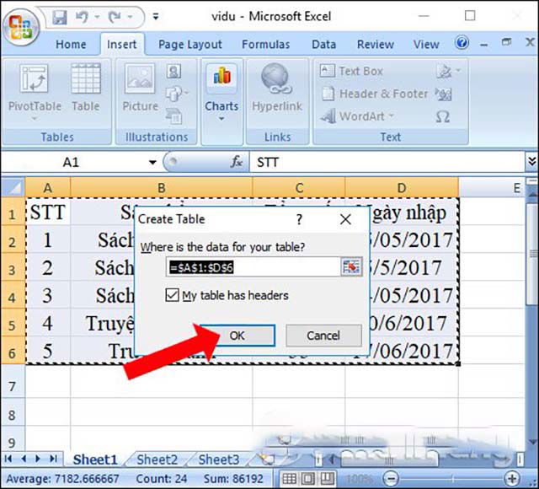Image resolution: width=539 pixels, height=489 pixels.
Task: Switch to Normal view
Action: [x=290, y=479]
